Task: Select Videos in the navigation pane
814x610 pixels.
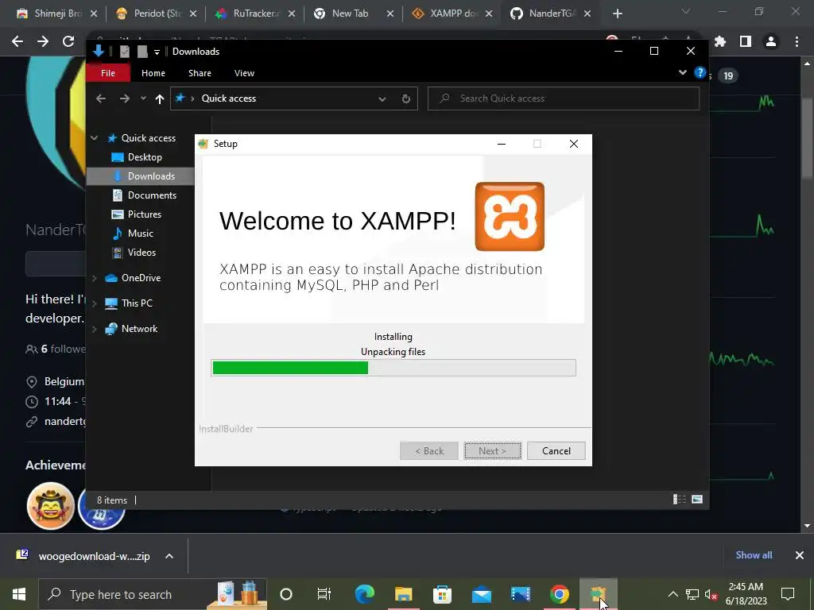Action: point(141,253)
